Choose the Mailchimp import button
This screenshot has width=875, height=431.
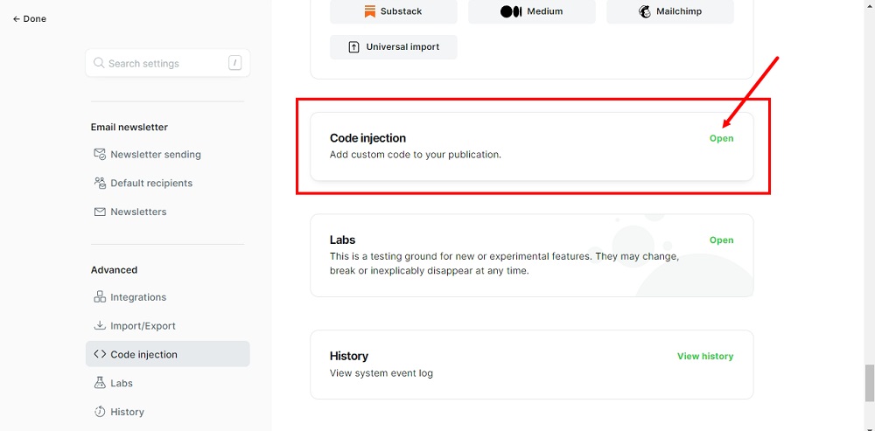[670, 11]
